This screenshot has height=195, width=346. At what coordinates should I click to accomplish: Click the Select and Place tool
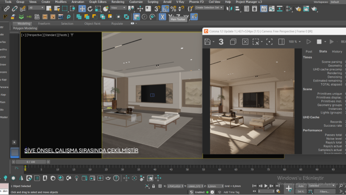(106, 9)
